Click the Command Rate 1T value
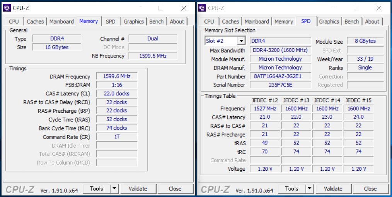 point(117,137)
